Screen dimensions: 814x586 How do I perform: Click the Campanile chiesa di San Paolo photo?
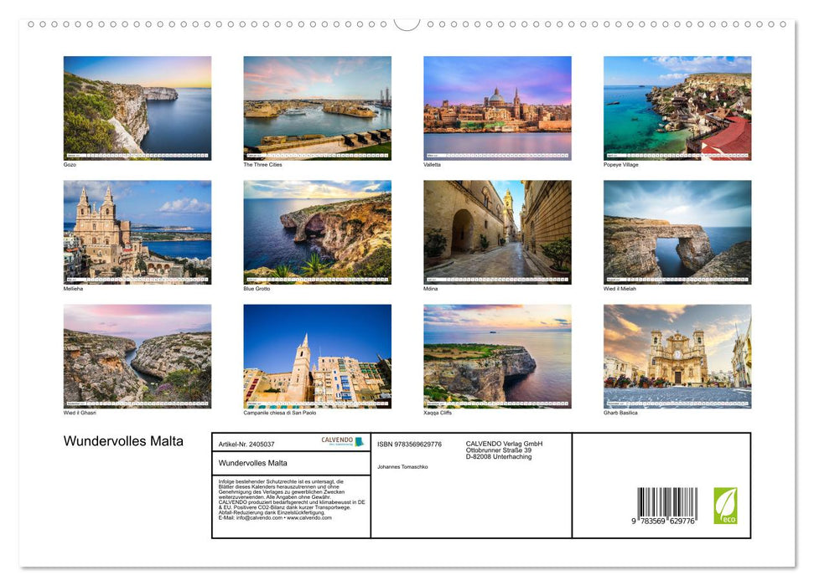317,357
